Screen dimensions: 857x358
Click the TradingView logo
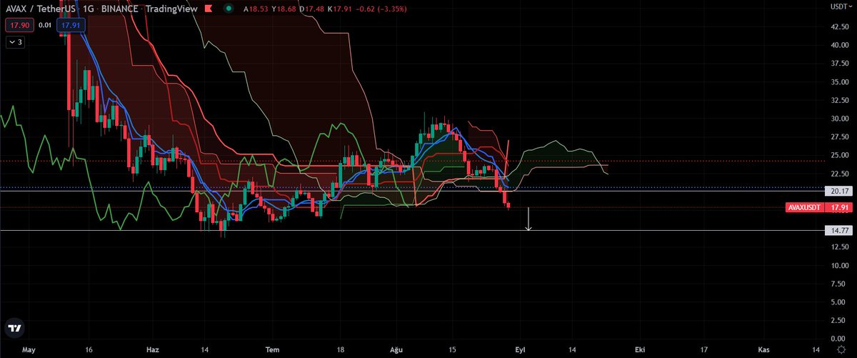point(14,328)
